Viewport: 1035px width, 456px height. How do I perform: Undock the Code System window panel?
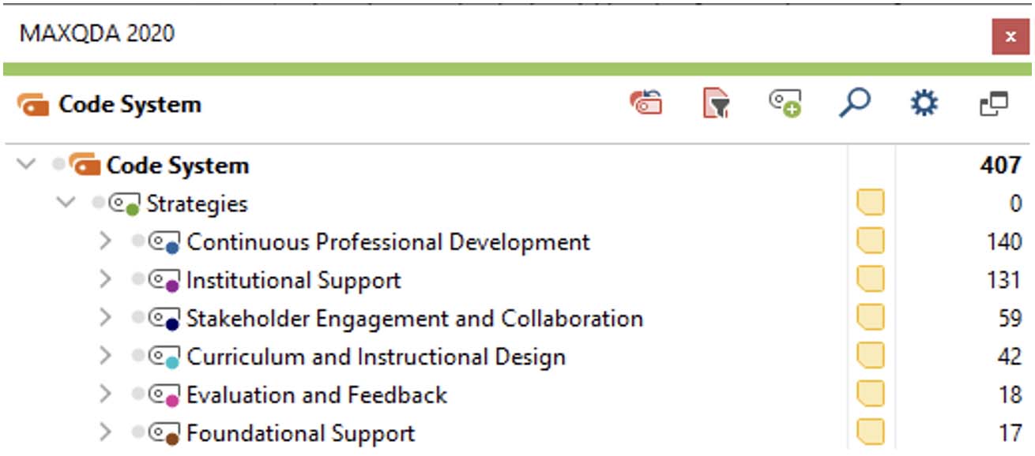click(x=994, y=104)
